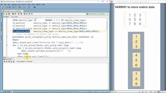
Task: Open the File menu
Action: 2,5
